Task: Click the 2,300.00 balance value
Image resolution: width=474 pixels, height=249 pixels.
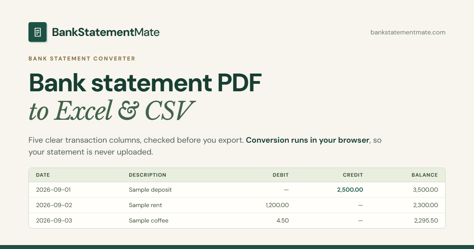Action: pyautogui.click(x=425, y=205)
